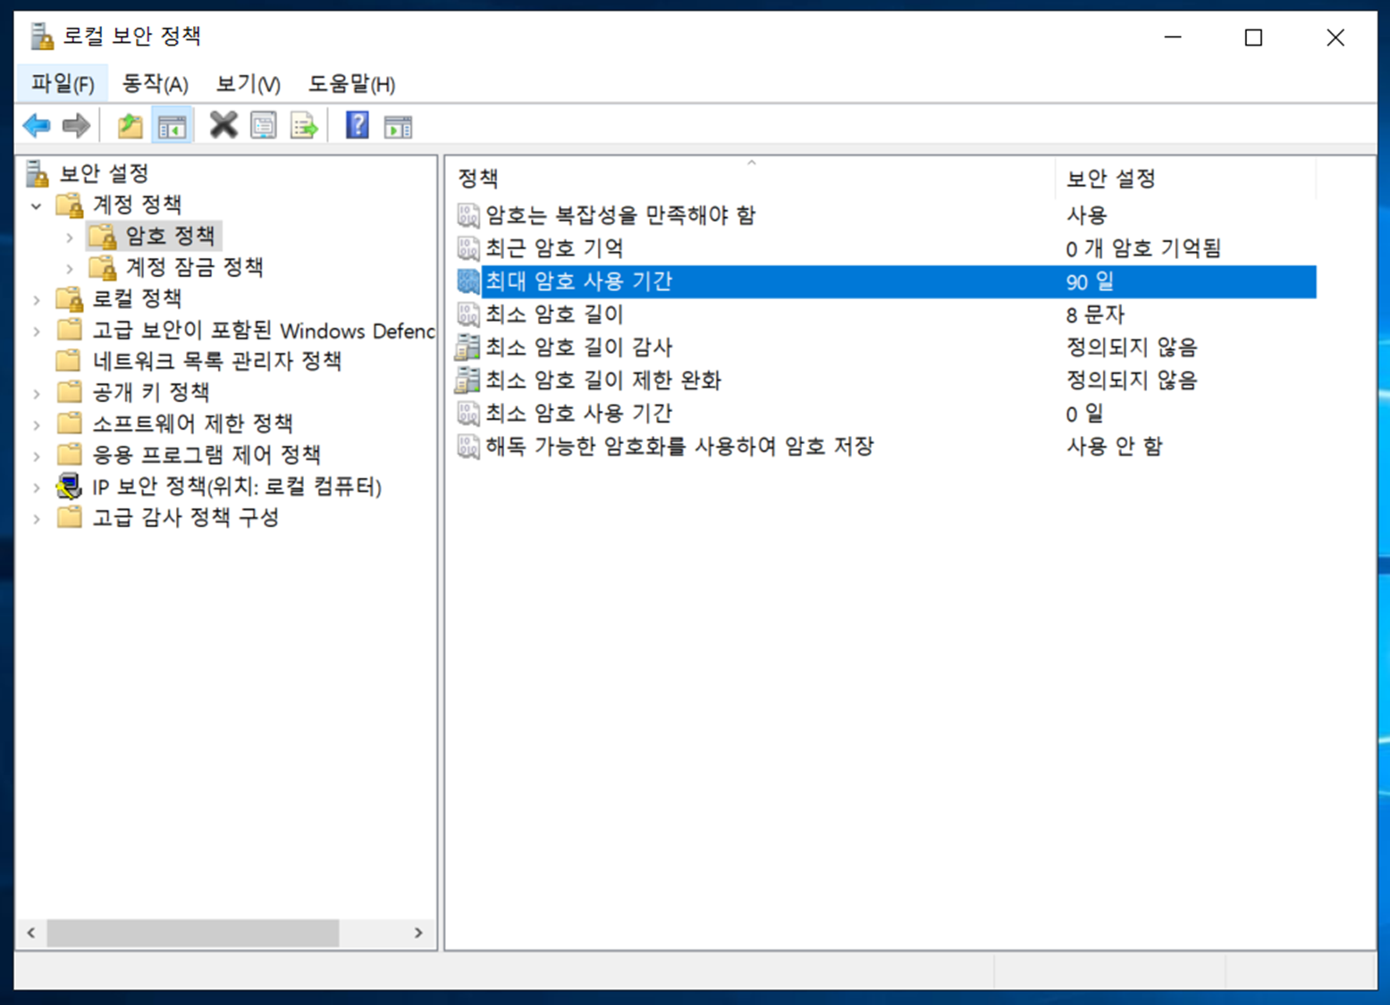Select 응용 프로그램 제어 정책 in the tree
Screen dimensions: 1390x1005
tap(206, 455)
